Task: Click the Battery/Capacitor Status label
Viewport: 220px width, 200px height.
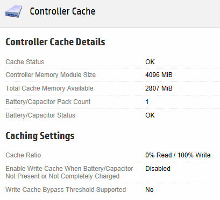Action: coord(40,115)
